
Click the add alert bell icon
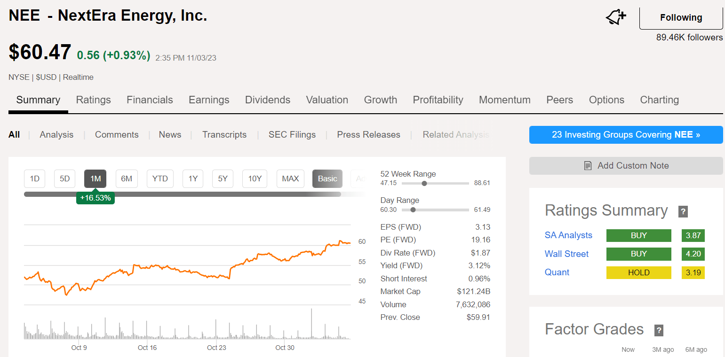tap(615, 18)
